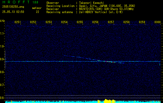Click the 0257 time marker
This screenshot has height=103, width=163.
(111, 22)
